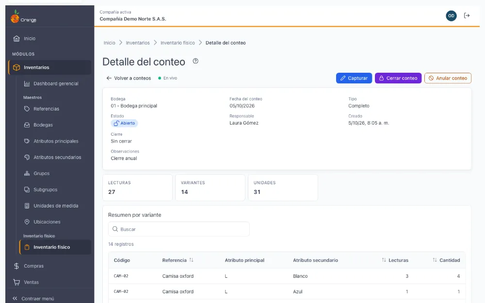
Task: Sort by the Lecturas column arrows
Action: (384, 260)
